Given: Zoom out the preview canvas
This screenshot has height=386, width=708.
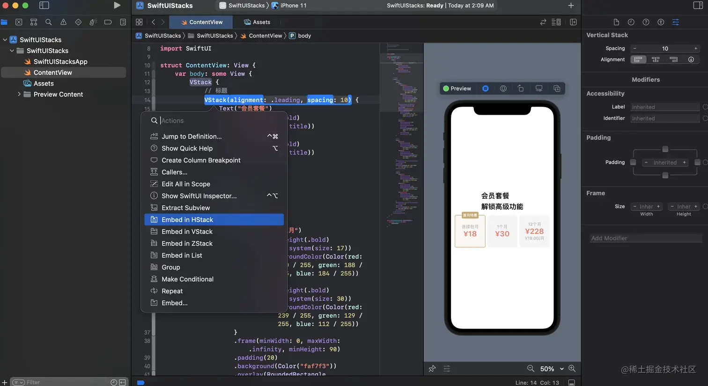Looking at the screenshot, I should tap(531, 369).
